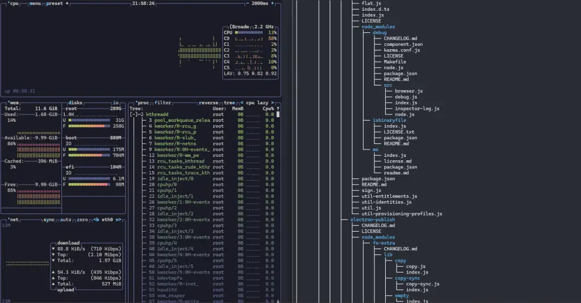Open the process filter field
This screenshot has height=303, width=581.
163,103
